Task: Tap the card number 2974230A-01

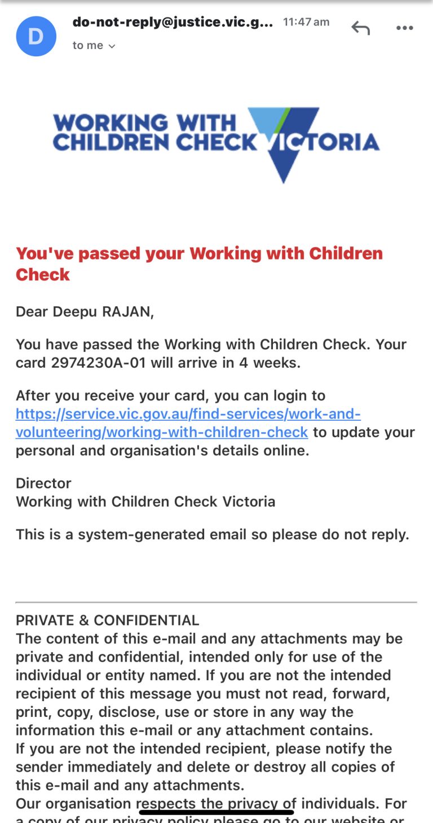Action: coord(98,363)
